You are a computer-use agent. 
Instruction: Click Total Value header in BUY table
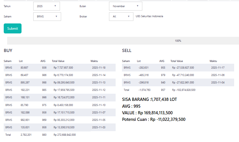tap(58, 61)
